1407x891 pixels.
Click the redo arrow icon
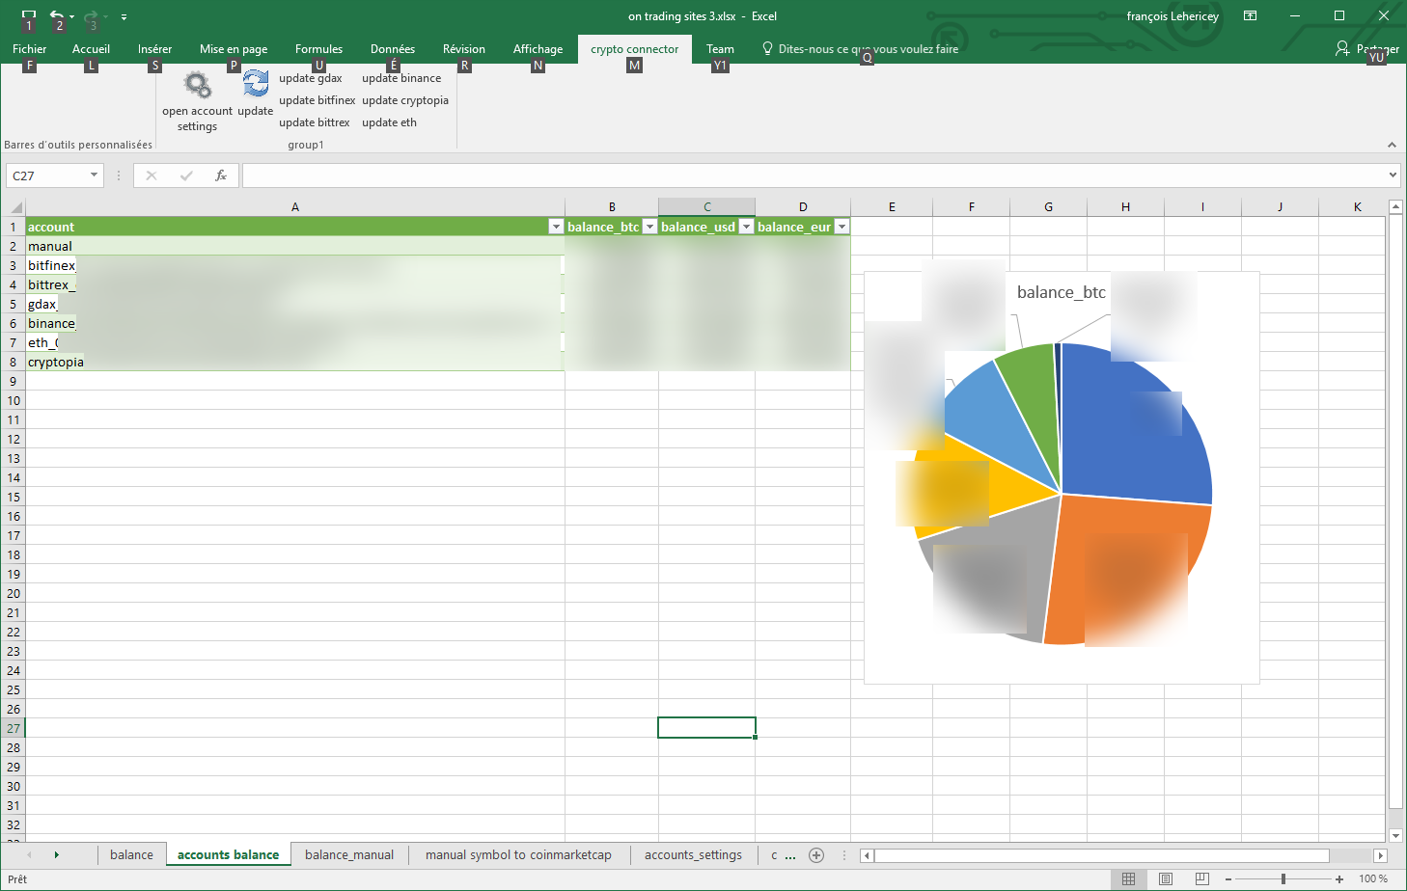[x=92, y=16]
